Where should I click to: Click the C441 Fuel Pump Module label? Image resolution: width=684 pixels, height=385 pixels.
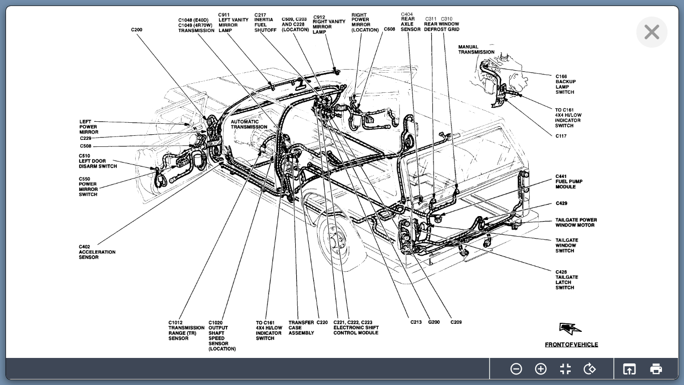(569, 181)
